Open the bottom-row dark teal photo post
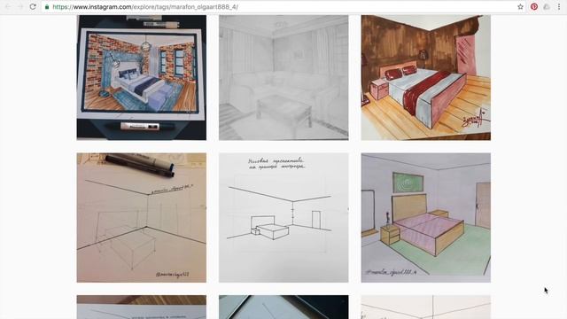 point(283,307)
